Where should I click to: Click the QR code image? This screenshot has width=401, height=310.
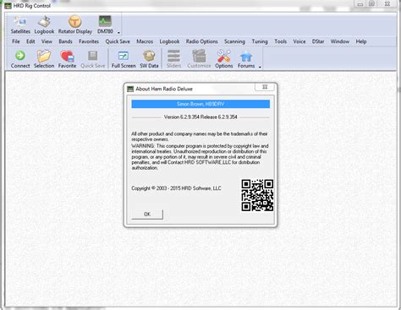257,195
